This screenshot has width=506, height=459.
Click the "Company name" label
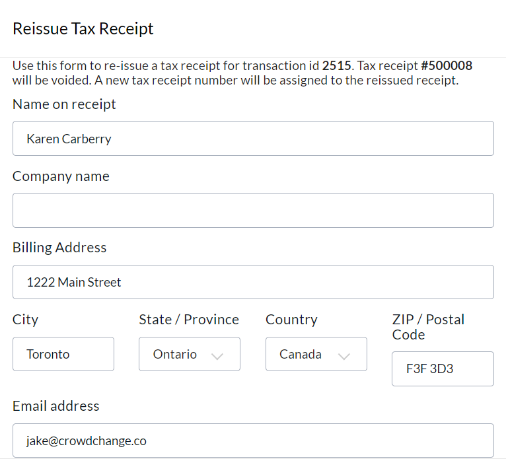coord(61,176)
